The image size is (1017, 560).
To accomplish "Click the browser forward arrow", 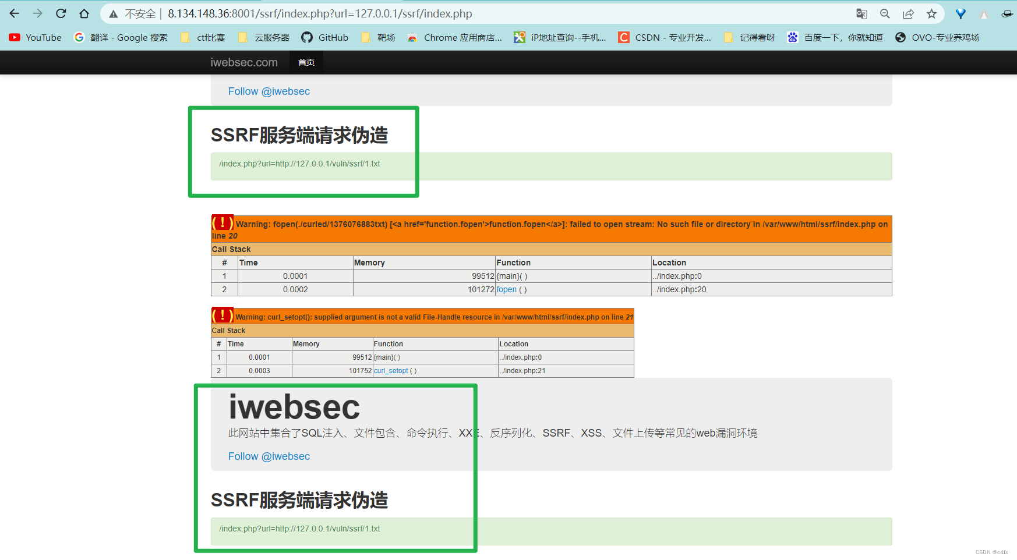I will point(38,13).
